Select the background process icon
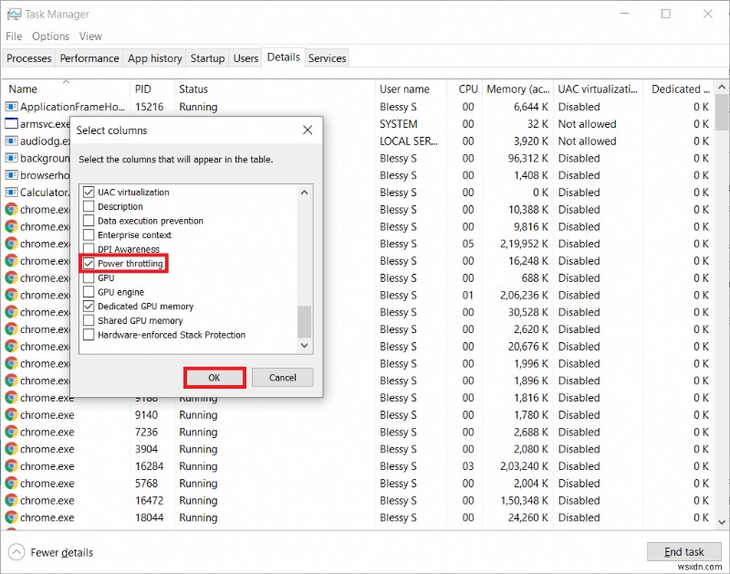Image resolution: width=730 pixels, height=574 pixels. pos(13,158)
